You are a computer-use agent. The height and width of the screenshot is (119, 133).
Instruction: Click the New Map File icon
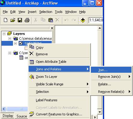pos(6,20)
